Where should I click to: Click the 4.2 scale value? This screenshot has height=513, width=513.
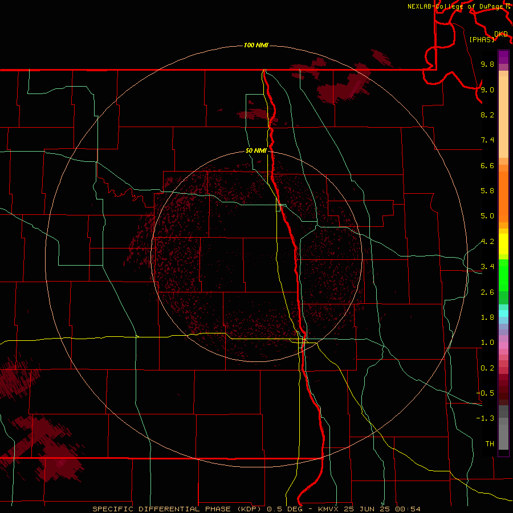pyautogui.click(x=487, y=242)
